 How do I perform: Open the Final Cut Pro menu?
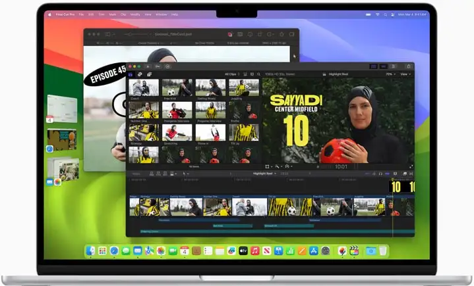(x=65, y=14)
